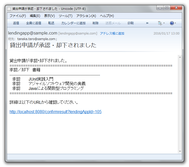Viewport: 189px width, 167px height.
Task: Click the scrollbar down arrow
Action: click(180, 151)
